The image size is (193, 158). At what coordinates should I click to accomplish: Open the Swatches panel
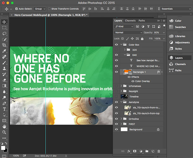coord(180,27)
